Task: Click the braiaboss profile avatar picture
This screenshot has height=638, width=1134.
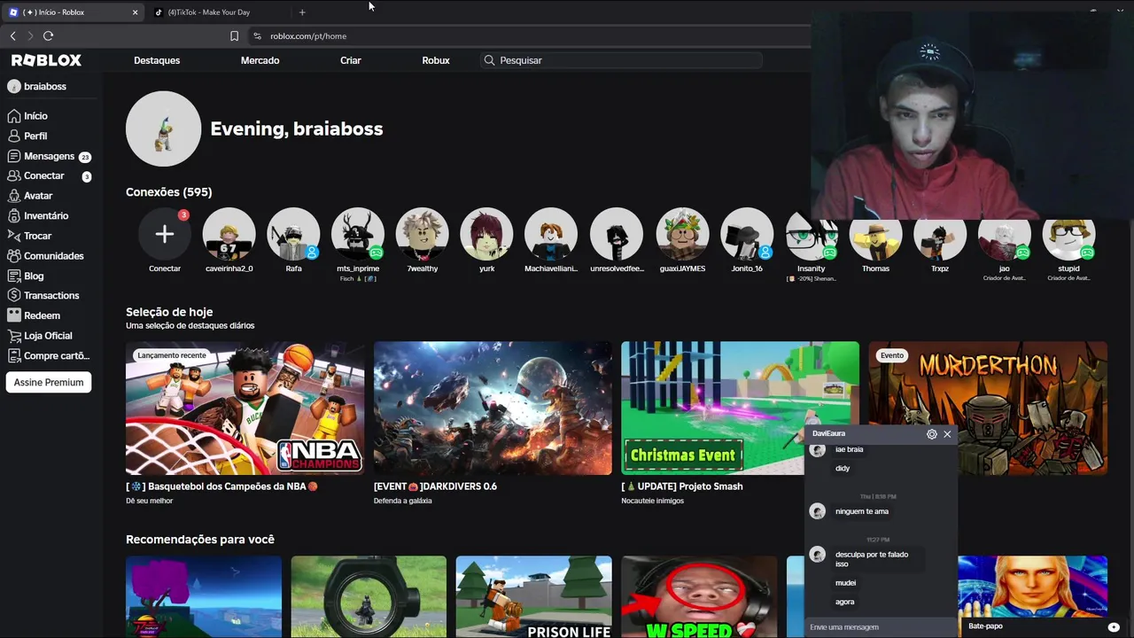Action: (163, 129)
